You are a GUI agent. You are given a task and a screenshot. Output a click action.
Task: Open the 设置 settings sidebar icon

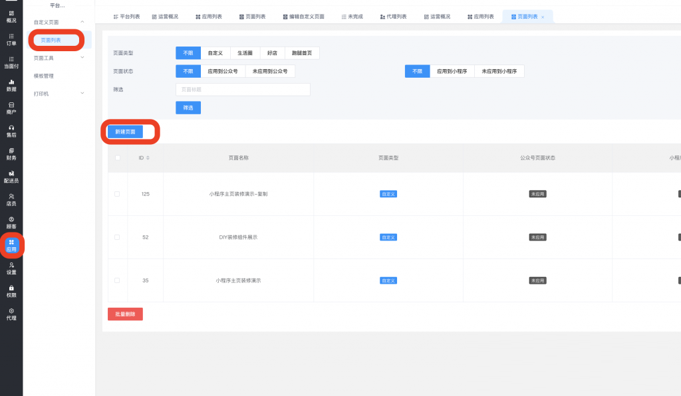pyautogui.click(x=11, y=268)
